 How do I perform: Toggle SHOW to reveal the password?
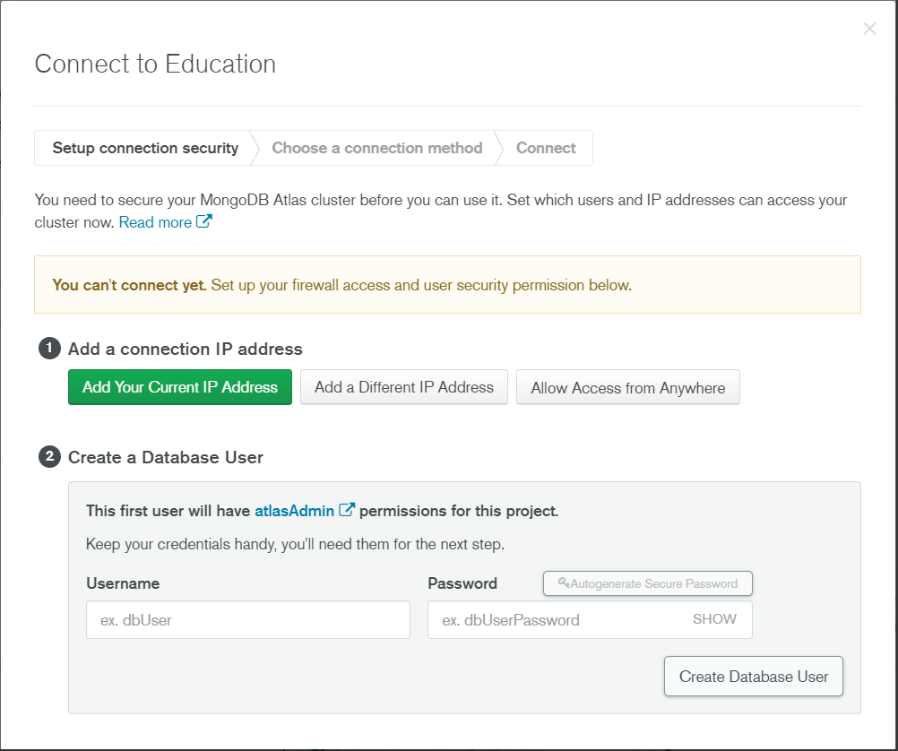coord(714,619)
